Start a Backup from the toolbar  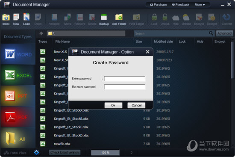tap(104, 17)
